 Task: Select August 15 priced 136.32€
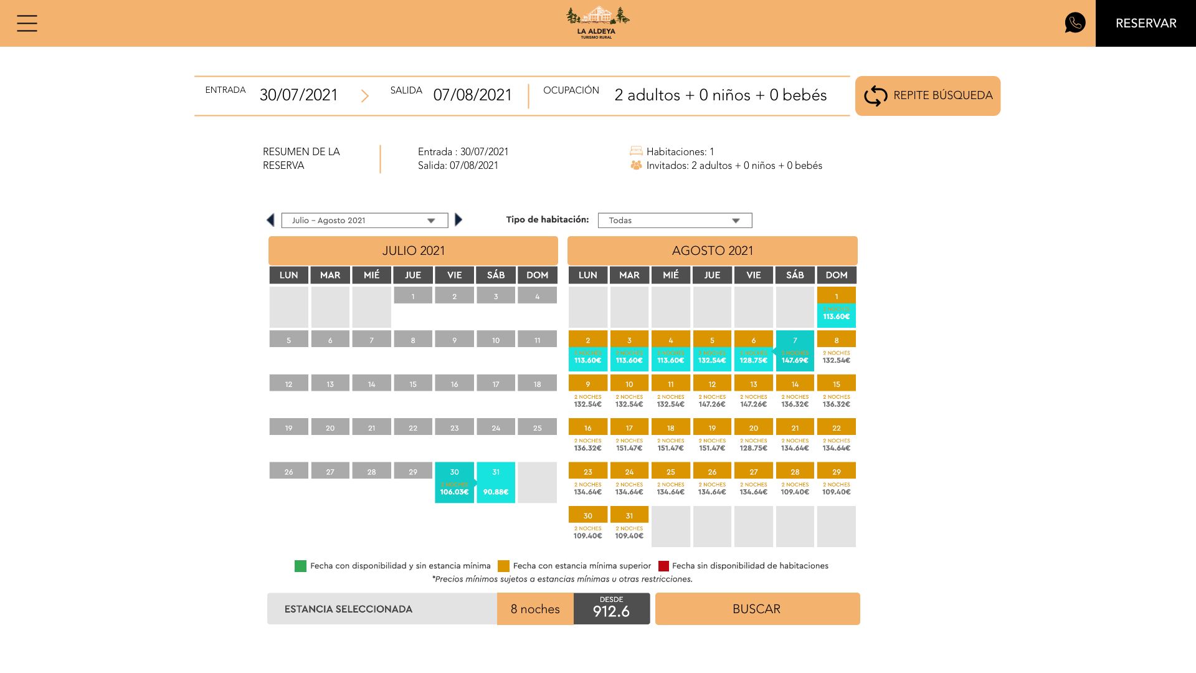836,394
